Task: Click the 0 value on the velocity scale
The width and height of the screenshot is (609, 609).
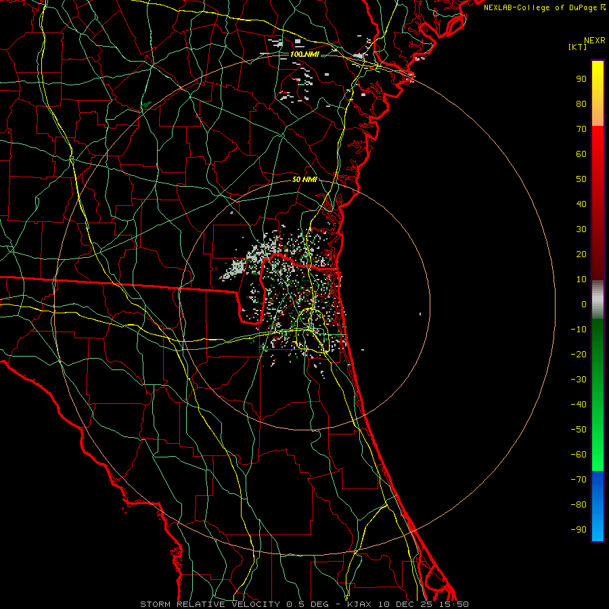Action: point(584,304)
